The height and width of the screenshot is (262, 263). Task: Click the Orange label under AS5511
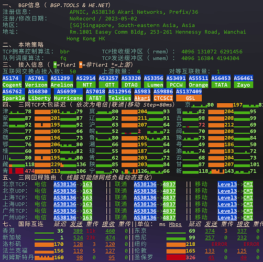coord(199,85)
